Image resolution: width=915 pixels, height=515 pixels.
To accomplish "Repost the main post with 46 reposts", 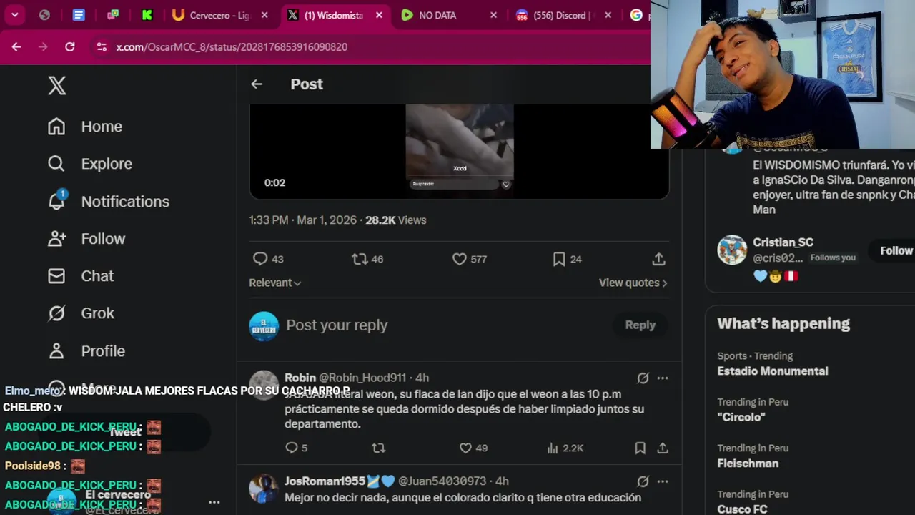I will (360, 259).
